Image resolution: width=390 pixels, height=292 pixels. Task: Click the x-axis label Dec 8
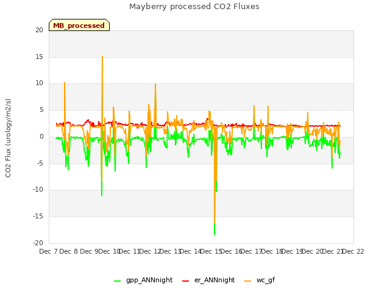coord(69,251)
